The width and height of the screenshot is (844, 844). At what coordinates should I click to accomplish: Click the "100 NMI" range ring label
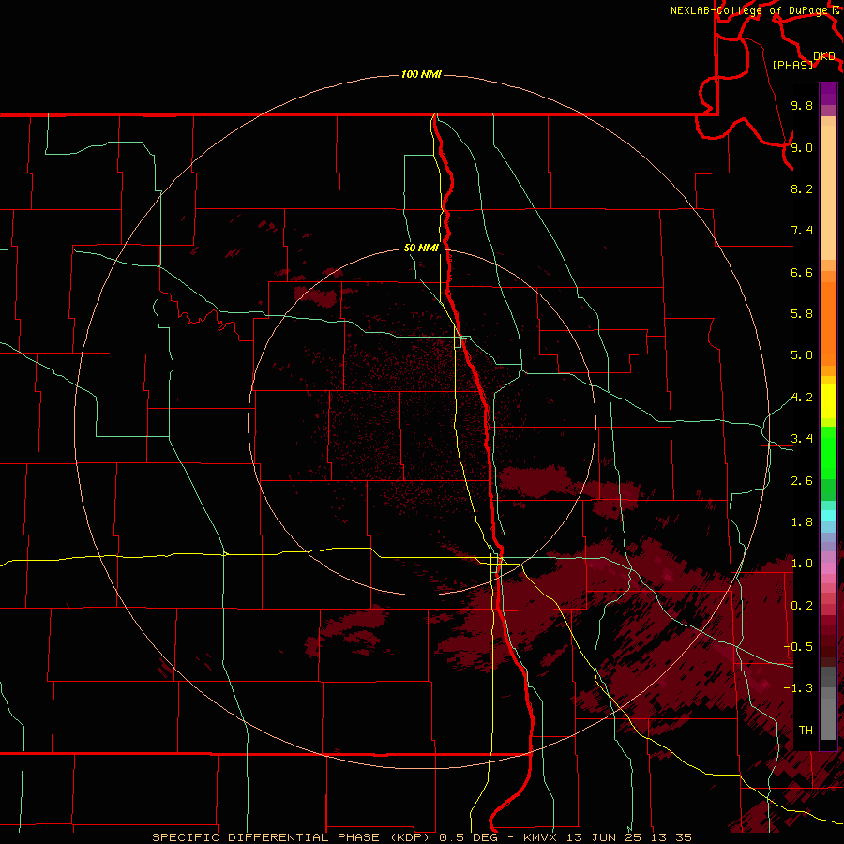(421, 74)
